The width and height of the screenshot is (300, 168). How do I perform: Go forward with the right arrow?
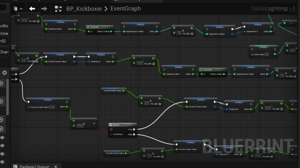click(x=44, y=9)
